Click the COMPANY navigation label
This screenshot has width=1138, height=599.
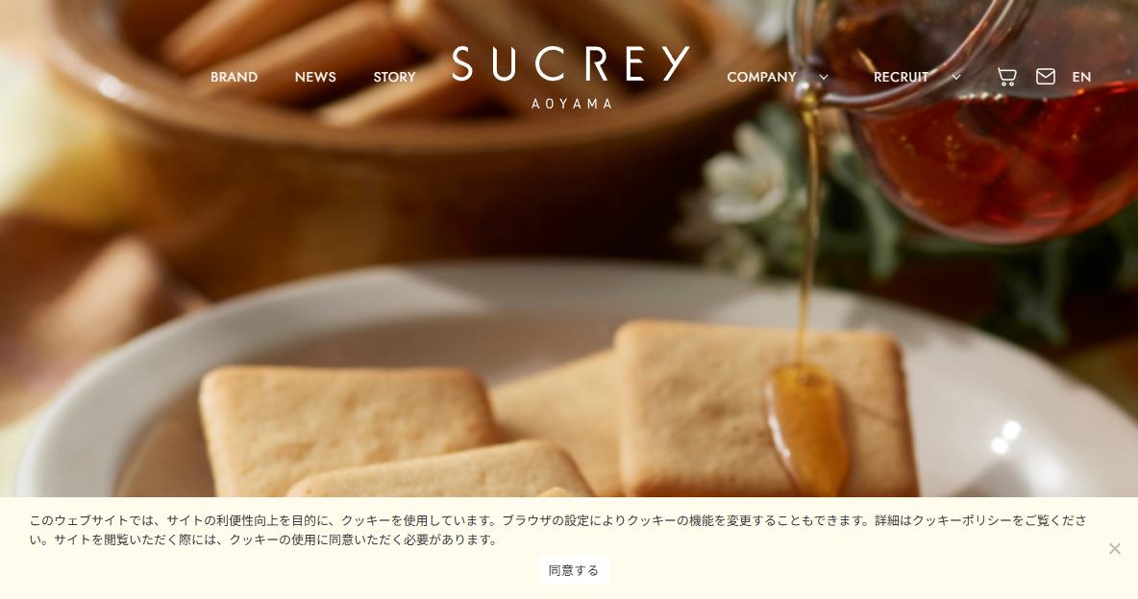(x=761, y=77)
